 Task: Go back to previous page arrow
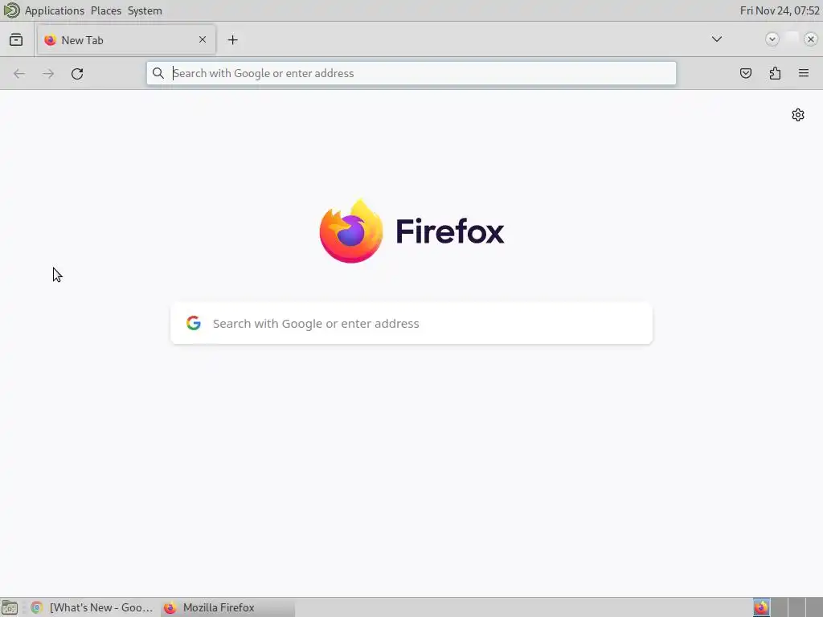point(19,73)
